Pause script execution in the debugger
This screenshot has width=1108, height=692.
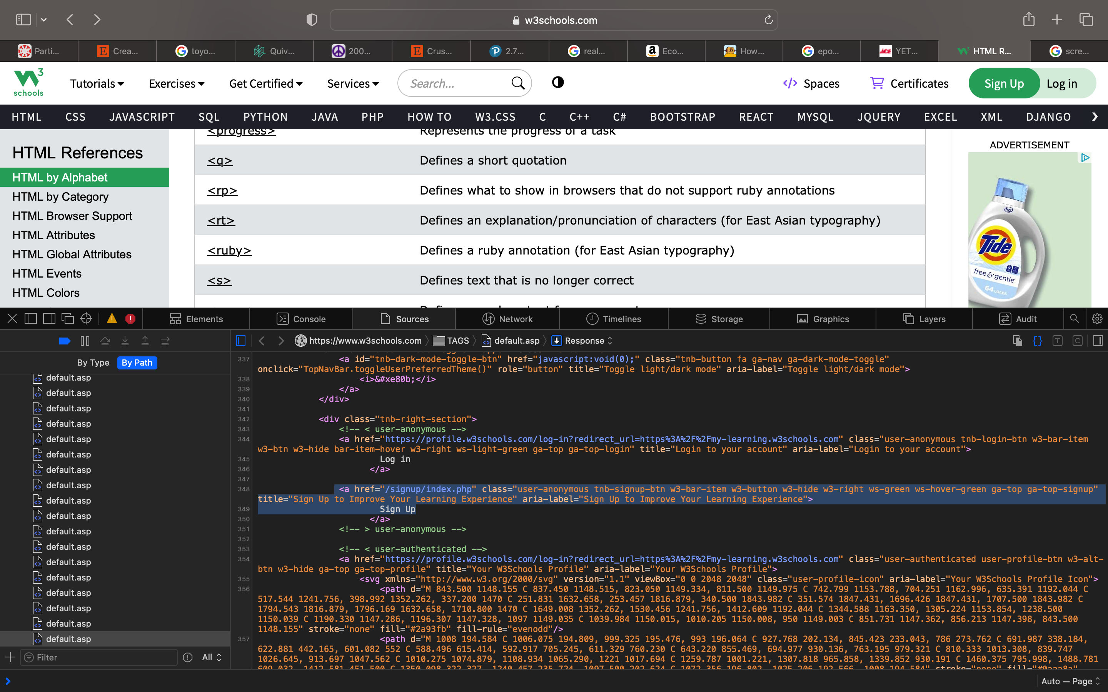pos(85,341)
